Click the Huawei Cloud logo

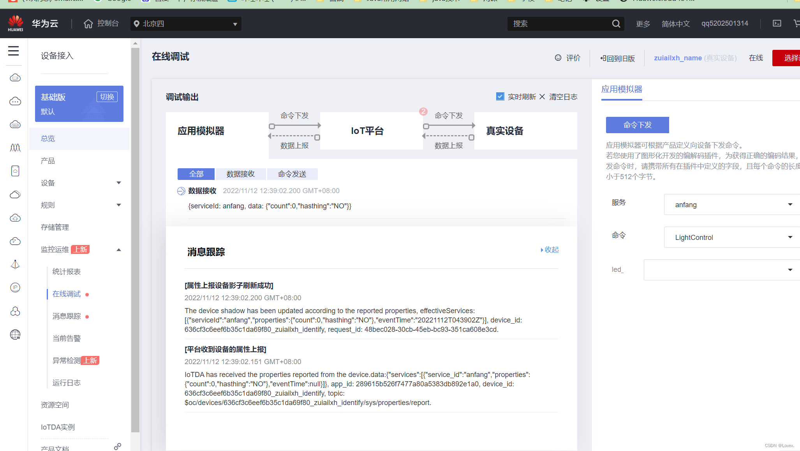pos(16,23)
